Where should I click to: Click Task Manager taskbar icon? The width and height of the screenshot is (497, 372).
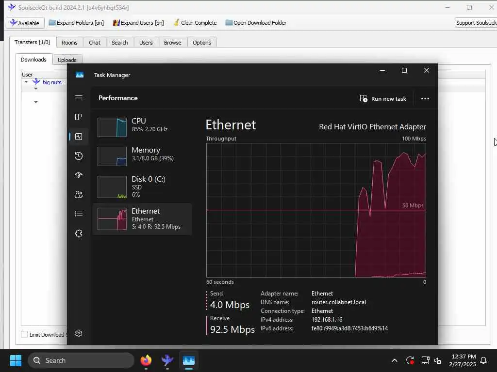tap(189, 360)
